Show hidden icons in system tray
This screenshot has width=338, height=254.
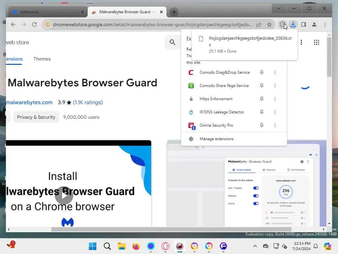tap(255, 246)
